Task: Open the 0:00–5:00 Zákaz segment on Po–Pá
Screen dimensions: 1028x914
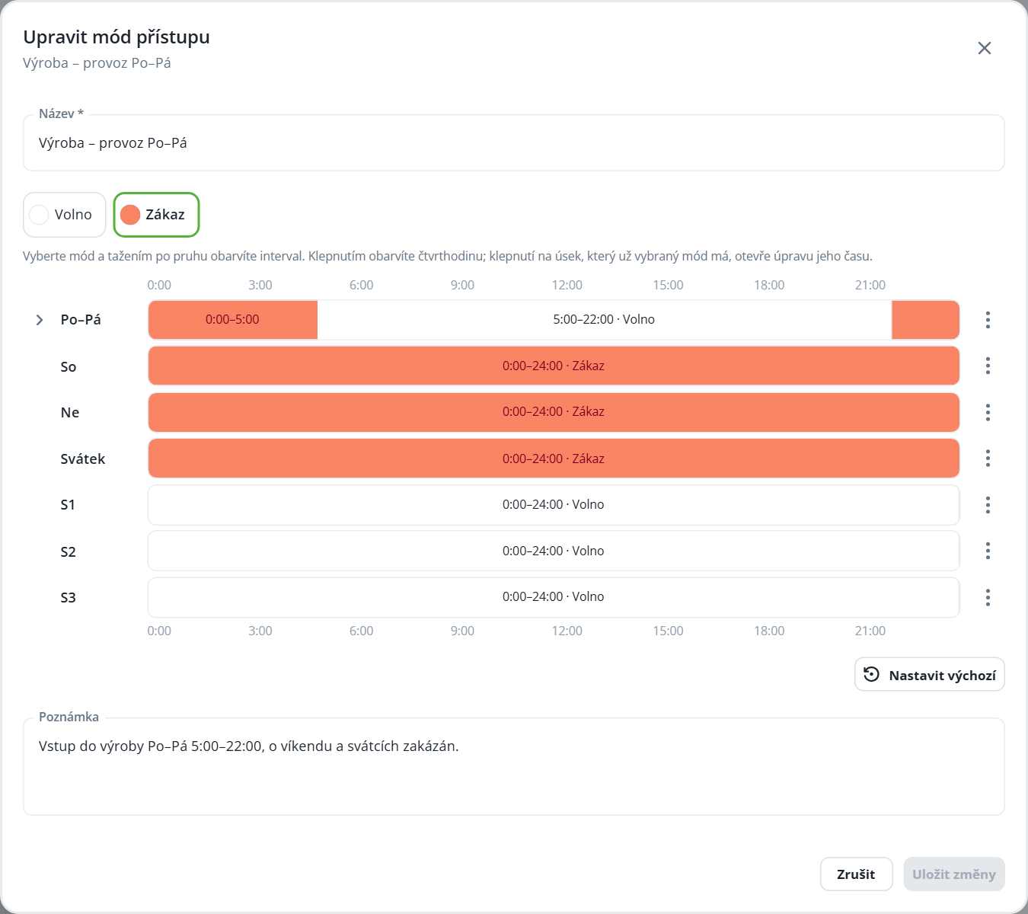Action: (x=233, y=320)
